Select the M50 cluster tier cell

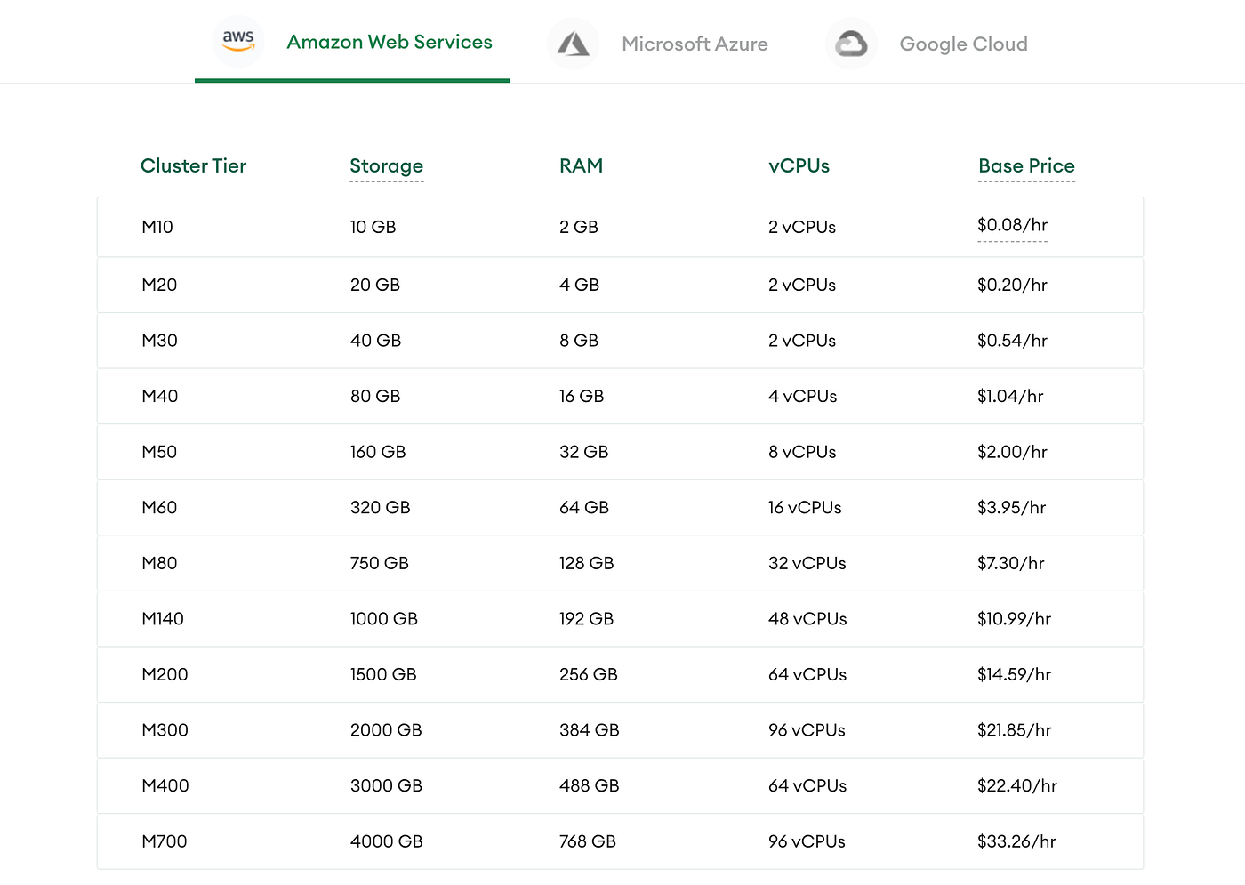[159, 452]
